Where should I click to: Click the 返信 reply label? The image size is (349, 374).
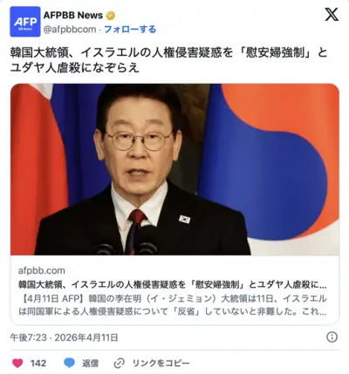click(90, 364)
